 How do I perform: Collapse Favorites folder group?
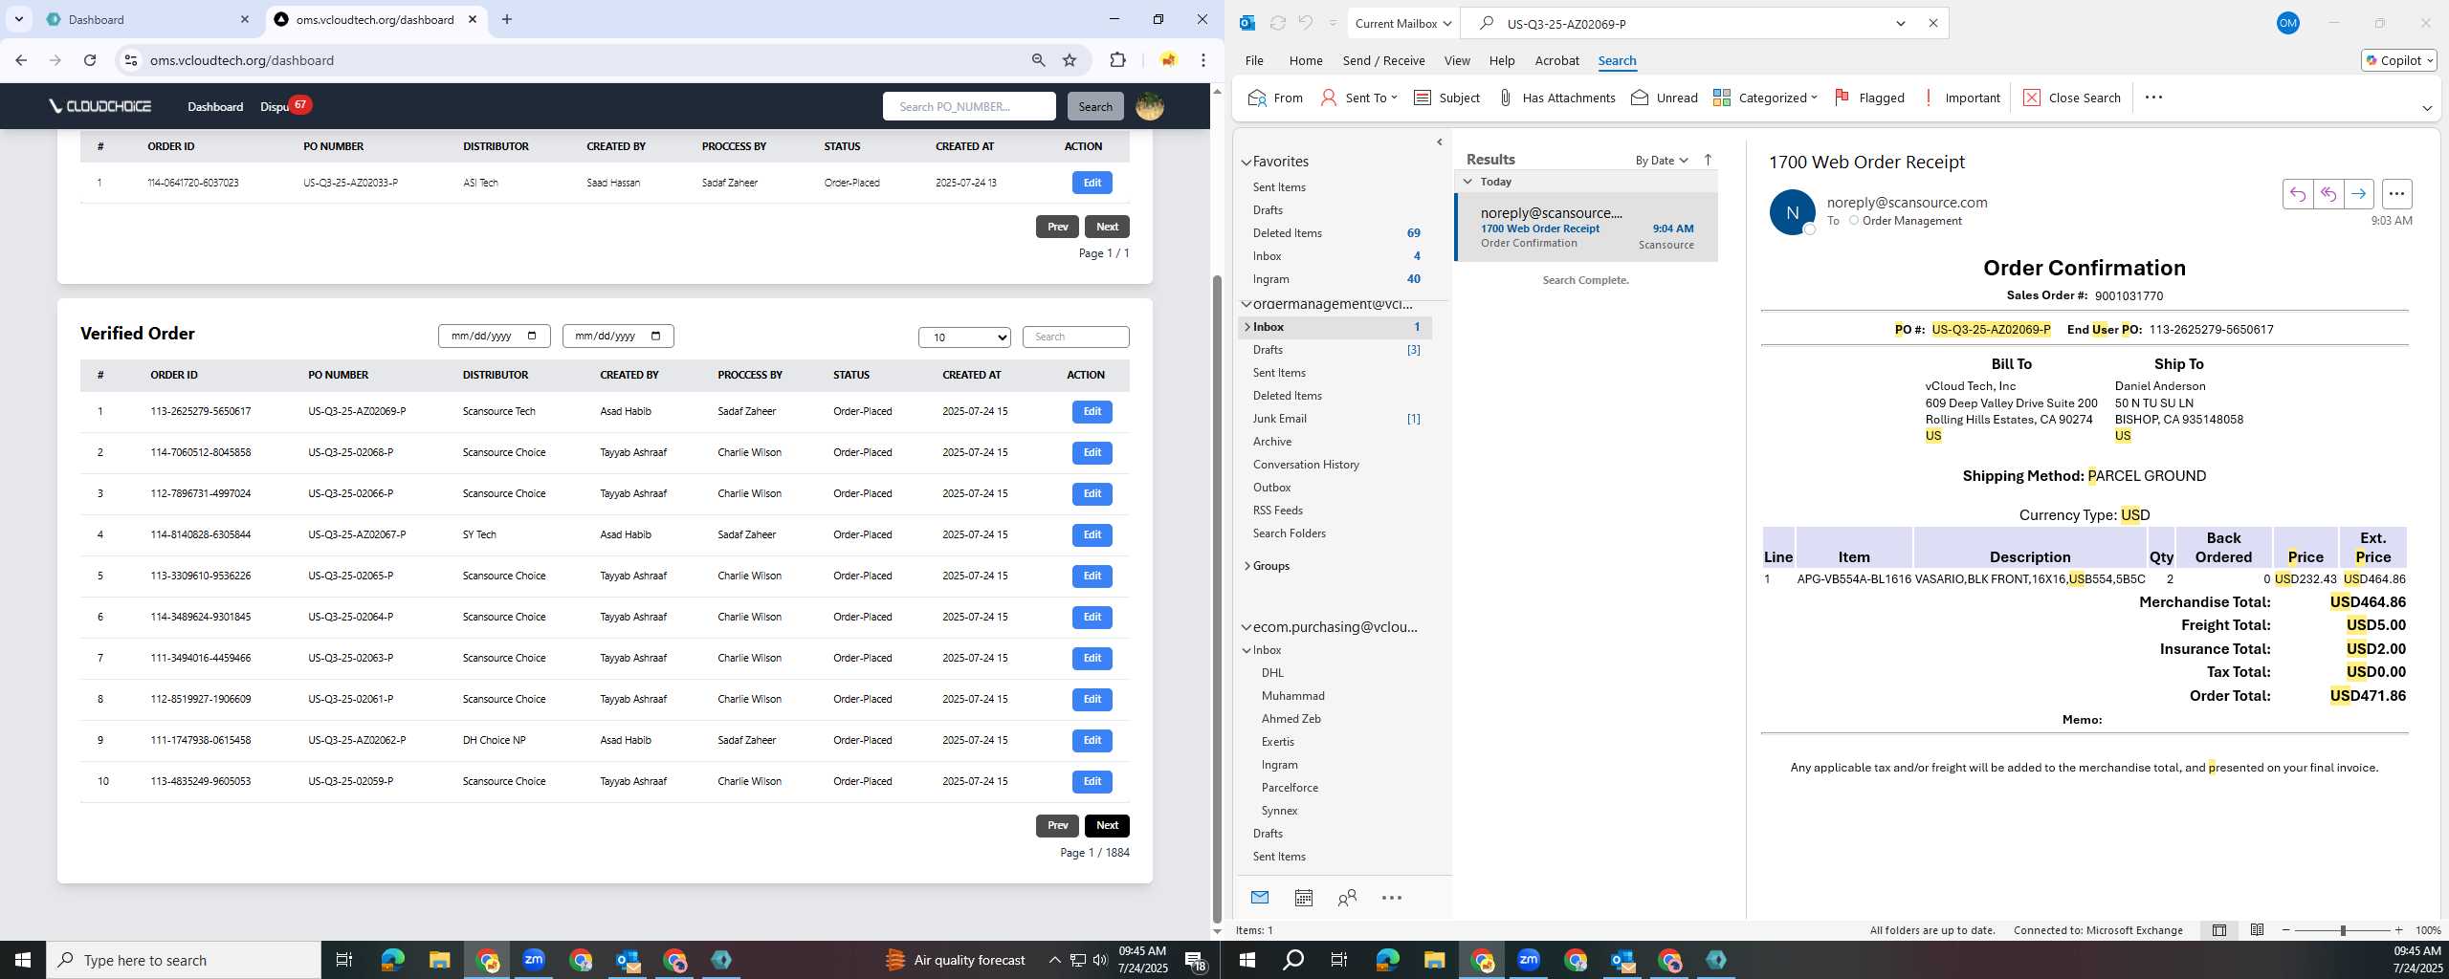coord(1246,162)
